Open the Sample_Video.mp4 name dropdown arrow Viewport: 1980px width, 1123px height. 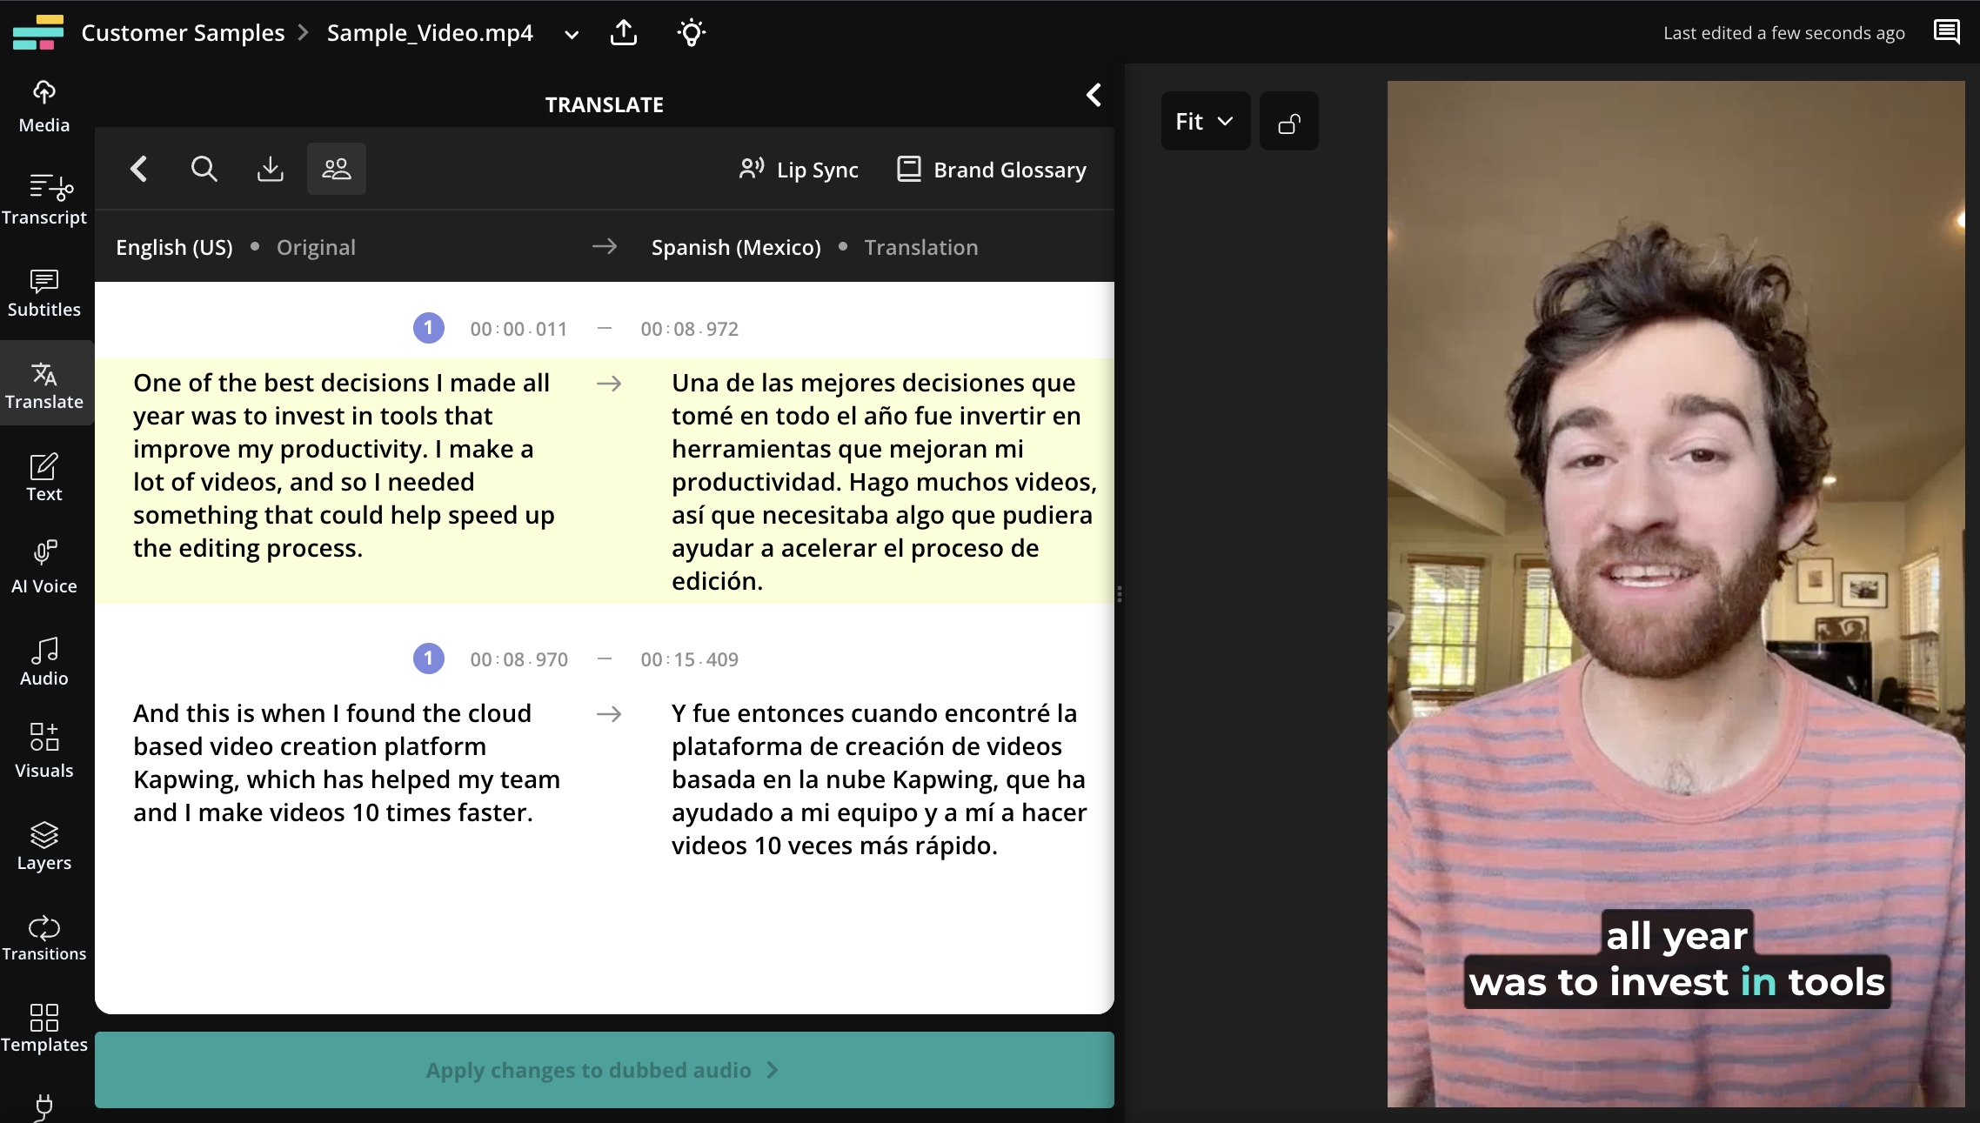point(572,35)
